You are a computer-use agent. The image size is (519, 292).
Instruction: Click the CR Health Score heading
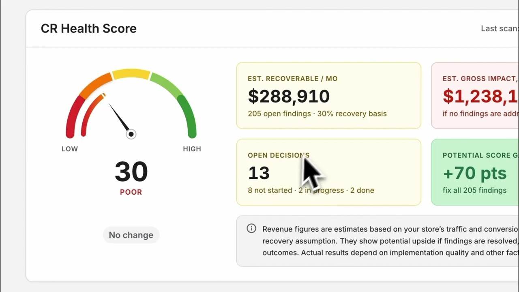[89, 28]
